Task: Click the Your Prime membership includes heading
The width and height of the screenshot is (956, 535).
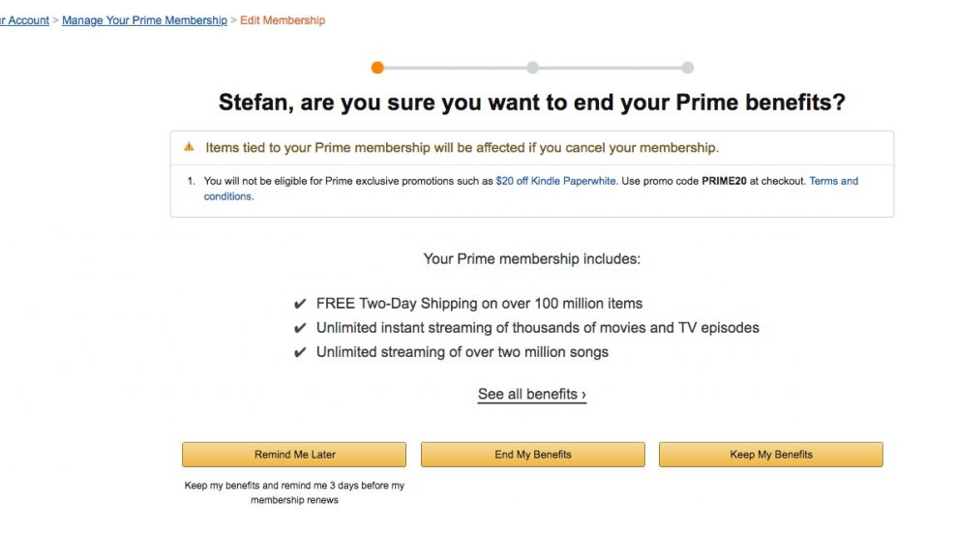Action: pos(531,259)
